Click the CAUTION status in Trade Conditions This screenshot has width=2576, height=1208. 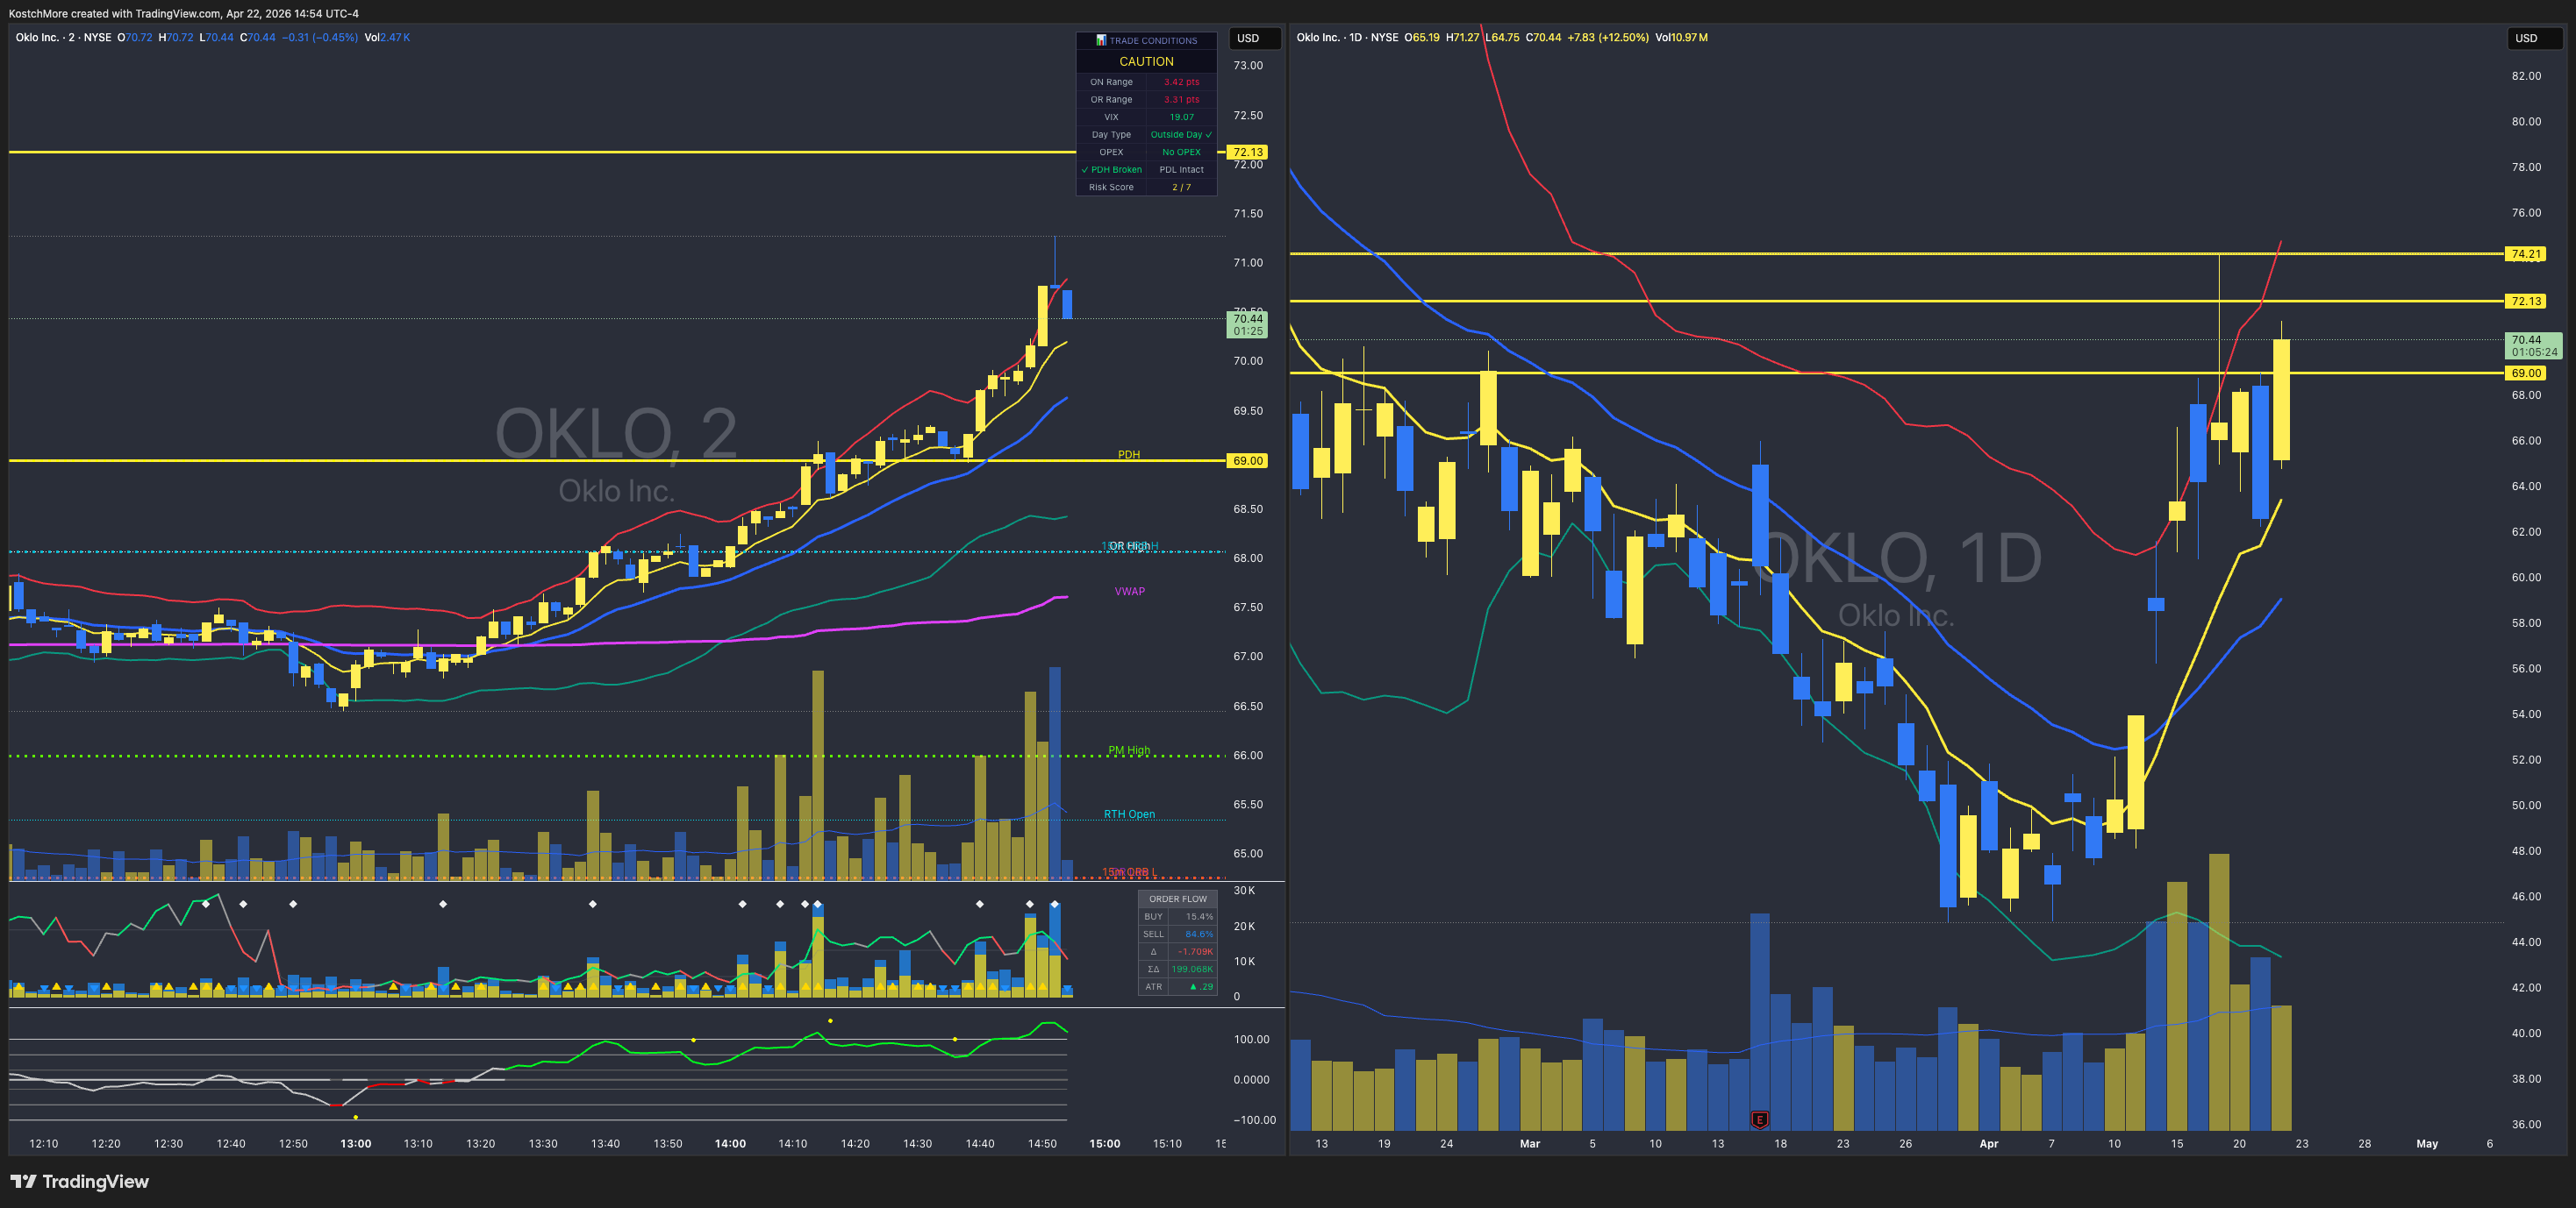coord(1146,61)
